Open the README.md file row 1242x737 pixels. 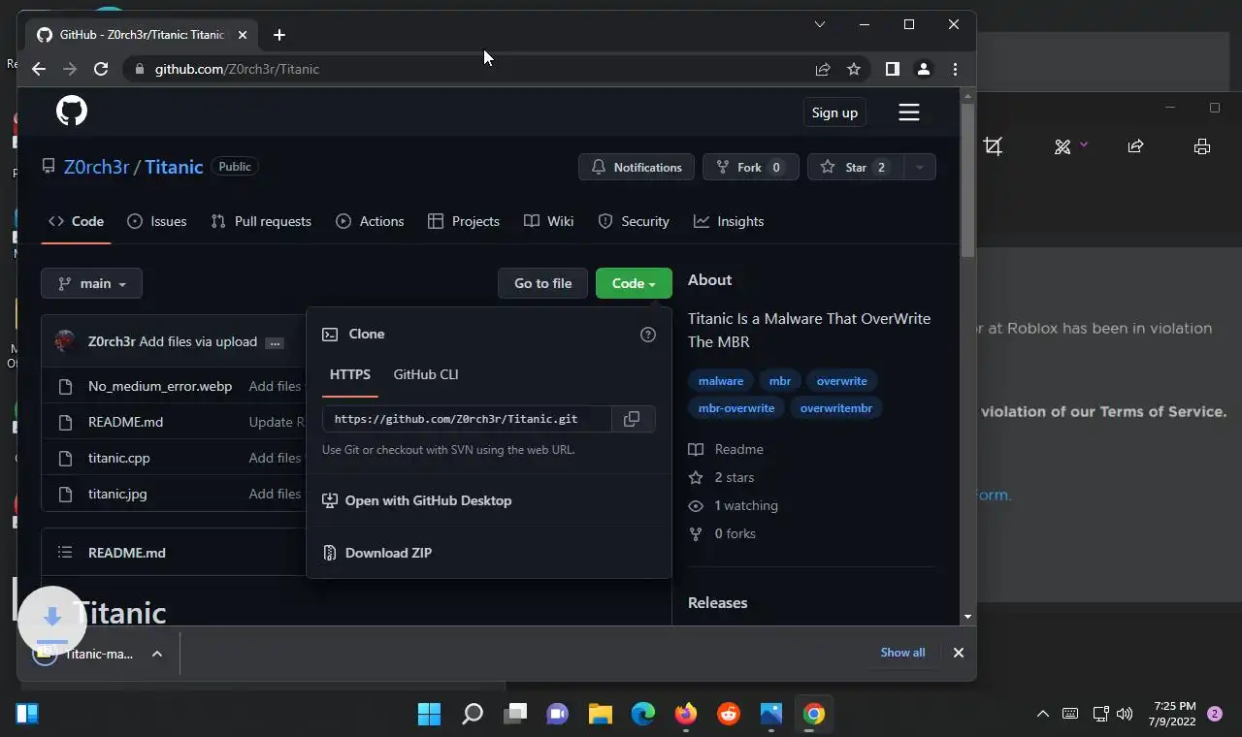pyautogui.click(x=125, y=422)
